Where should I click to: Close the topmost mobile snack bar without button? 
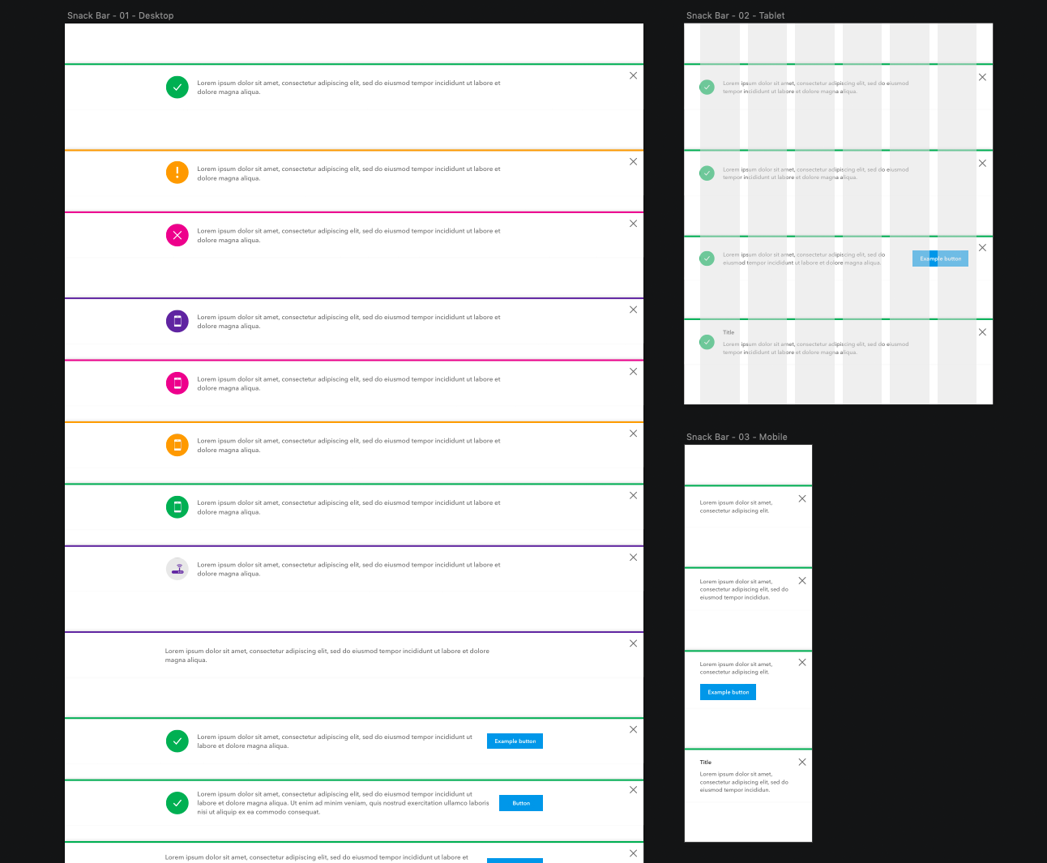(x=802, y=498)
